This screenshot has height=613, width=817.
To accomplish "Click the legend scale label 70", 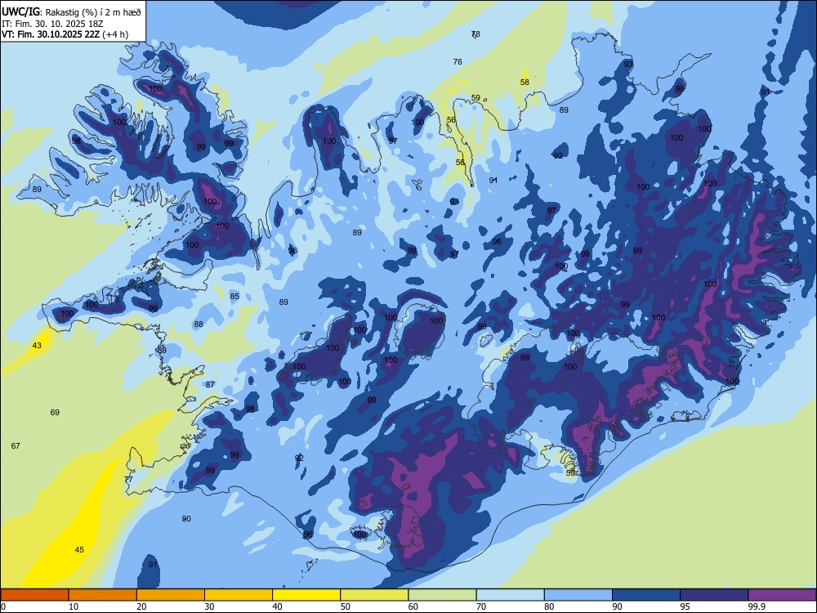I will (481, 606).
